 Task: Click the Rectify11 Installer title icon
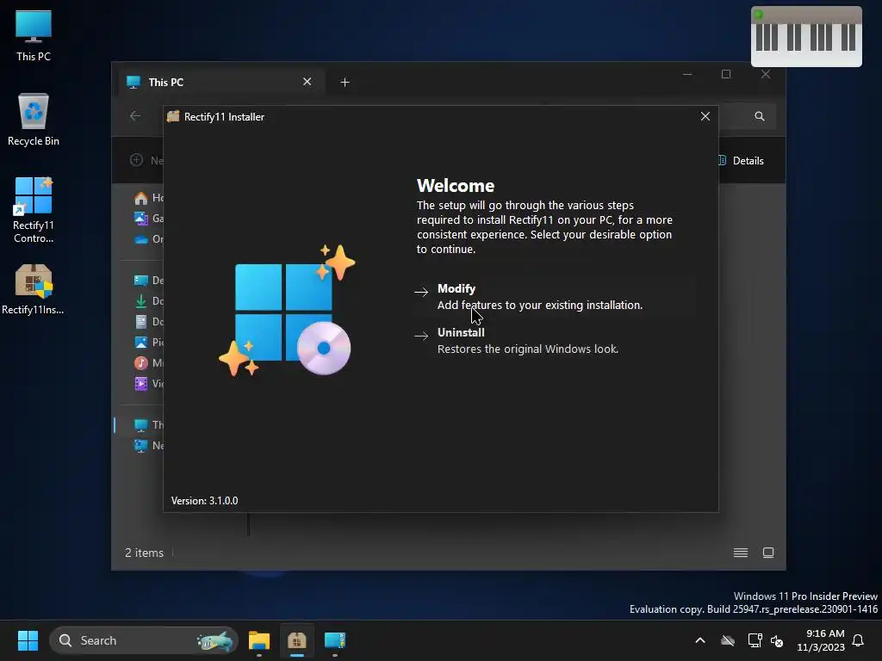(x=173, y=116)
